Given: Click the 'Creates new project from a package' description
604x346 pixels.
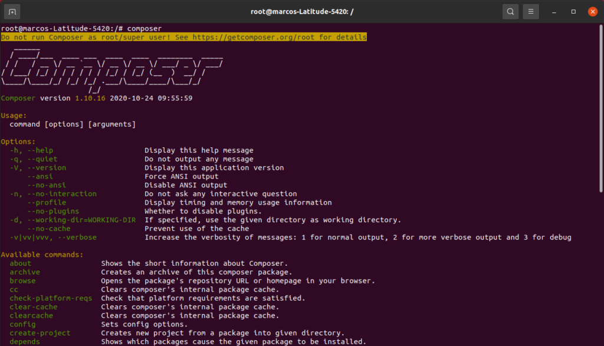Looking at the screenshot, I should (x=222, y=333).
